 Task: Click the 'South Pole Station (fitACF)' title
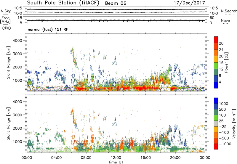pos(63,3)
